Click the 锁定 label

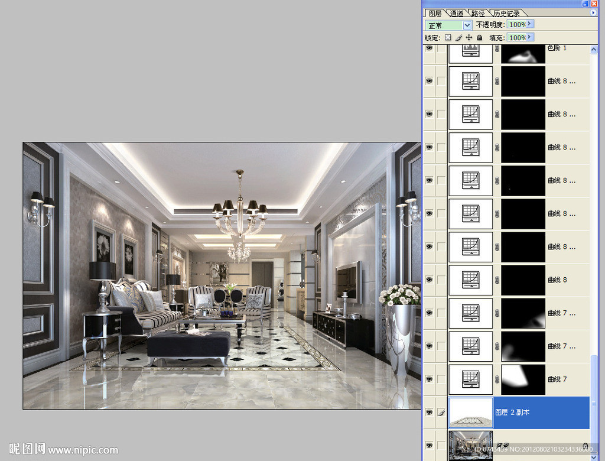[432, 38]
